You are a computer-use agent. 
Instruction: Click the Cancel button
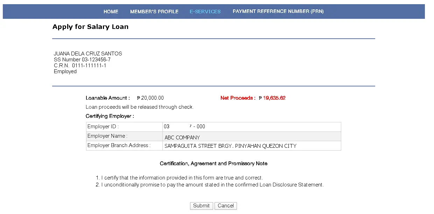[x=225, y=206]
